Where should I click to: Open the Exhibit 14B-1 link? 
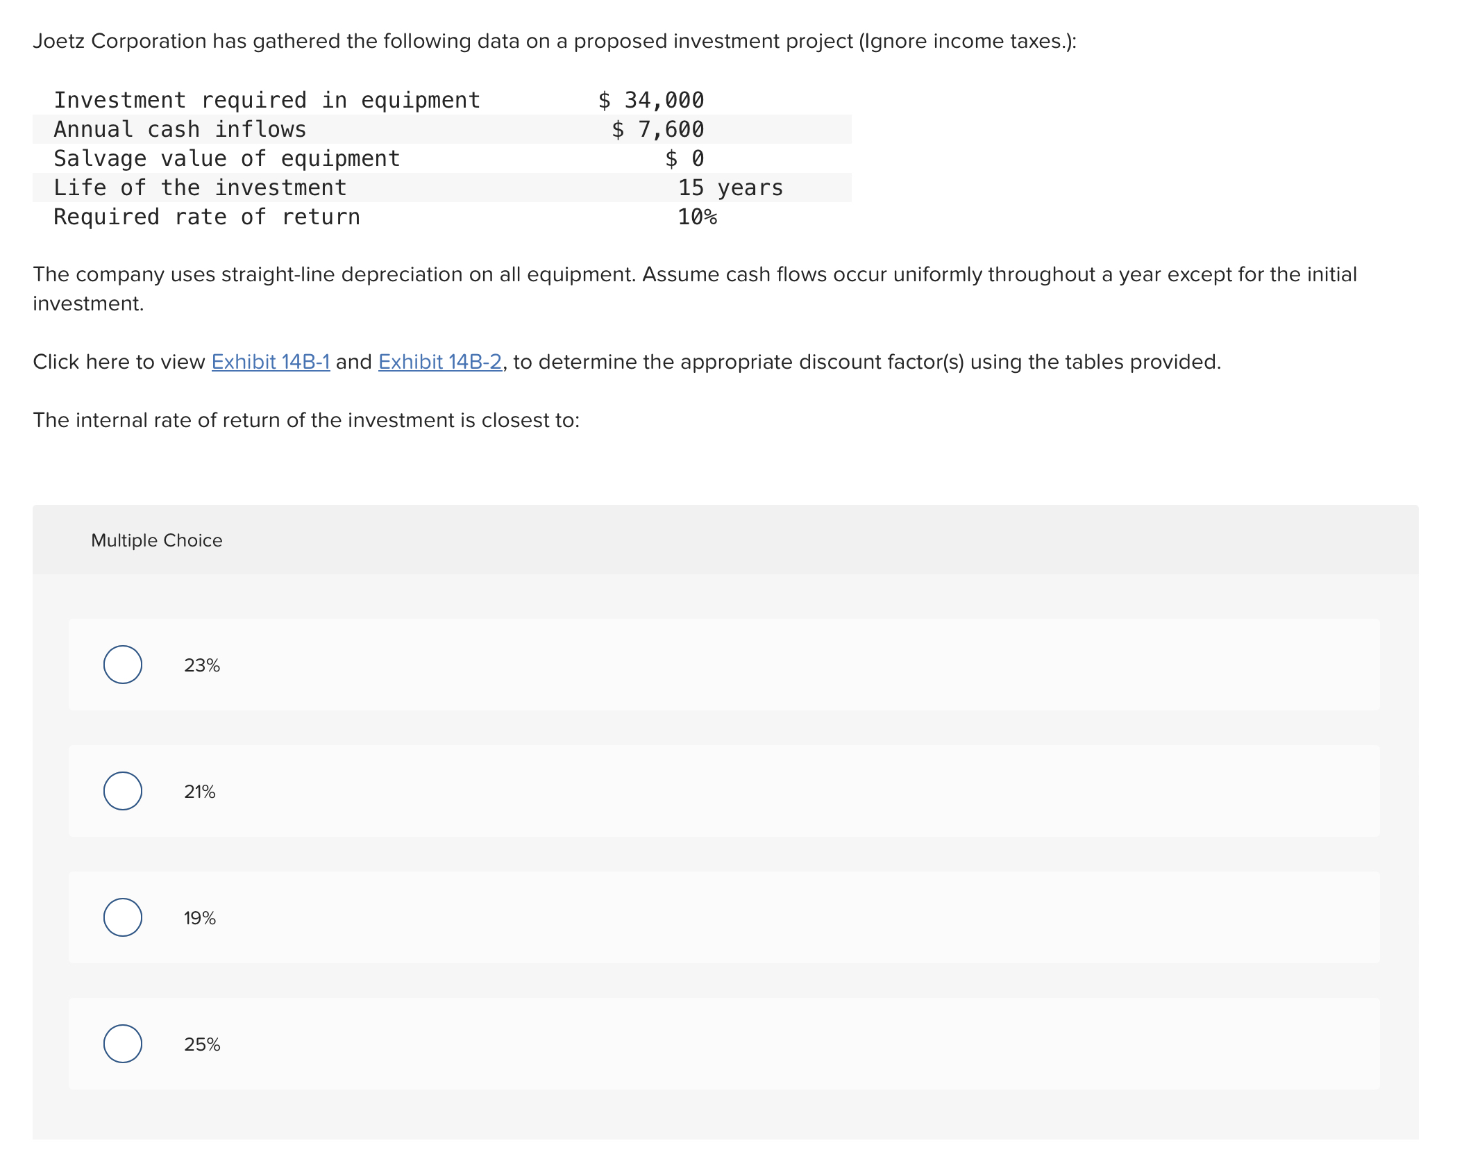(x=270, y=362)
